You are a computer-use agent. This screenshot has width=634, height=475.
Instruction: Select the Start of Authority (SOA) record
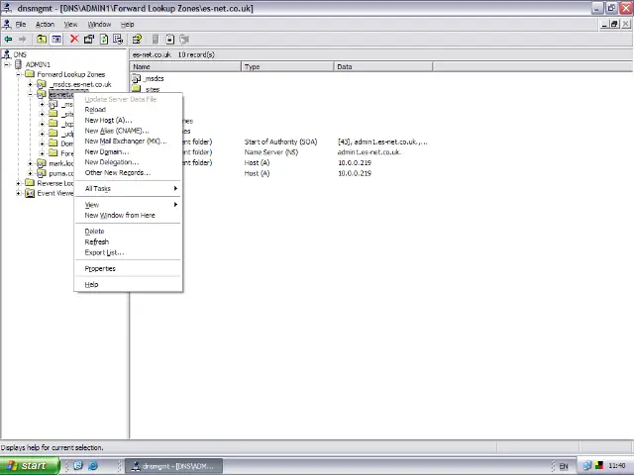coord(280,142)
